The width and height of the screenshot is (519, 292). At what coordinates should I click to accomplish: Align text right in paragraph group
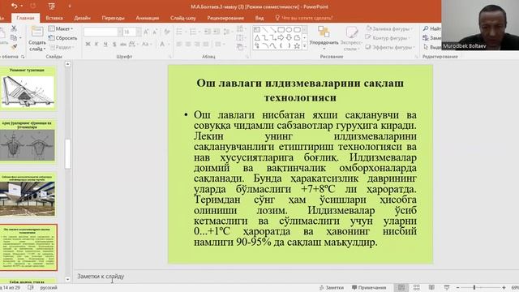[x=197, y=44]
